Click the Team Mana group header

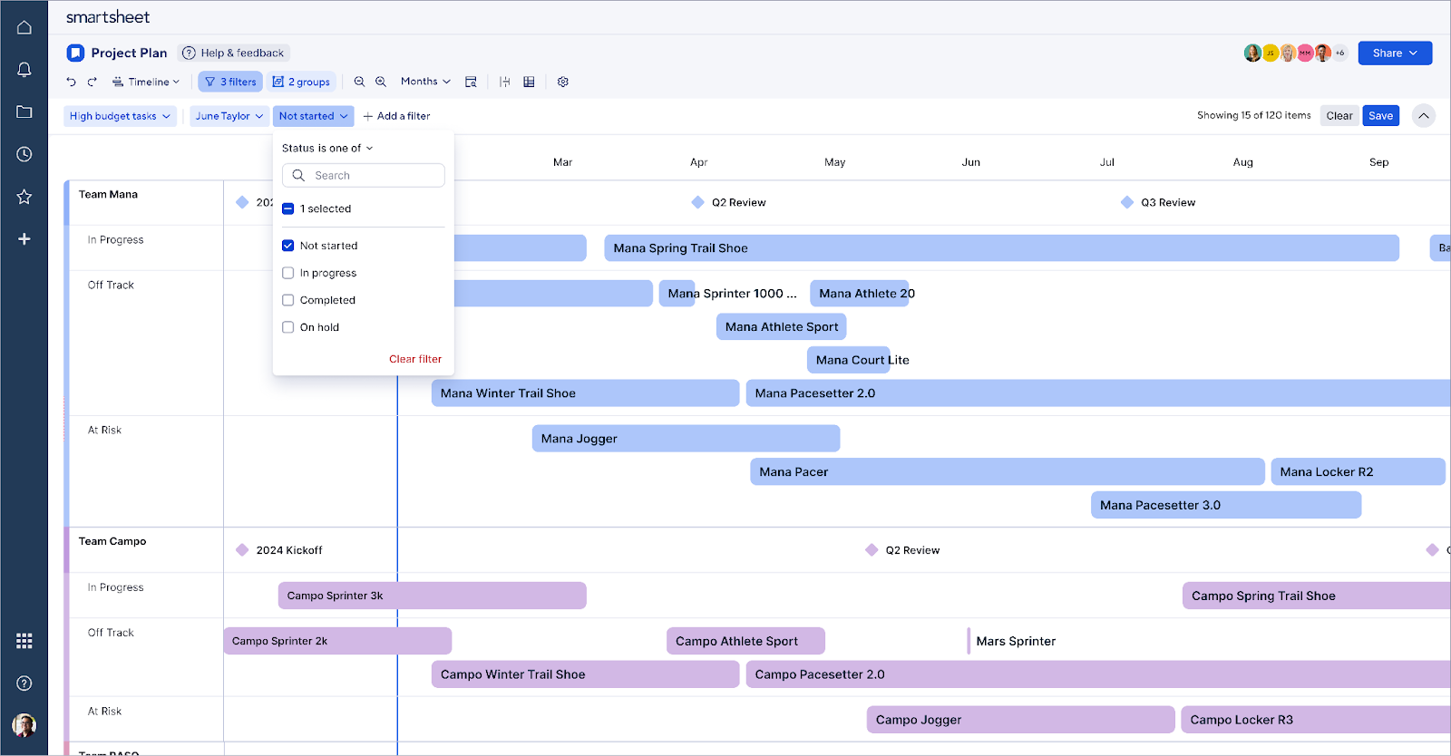pyautogui.click(x=108, y=194)
